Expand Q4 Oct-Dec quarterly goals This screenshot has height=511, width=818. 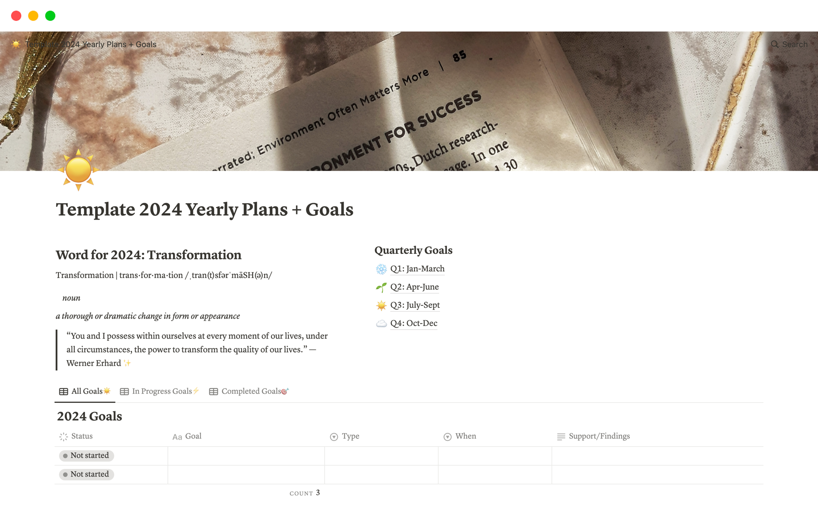412,323
